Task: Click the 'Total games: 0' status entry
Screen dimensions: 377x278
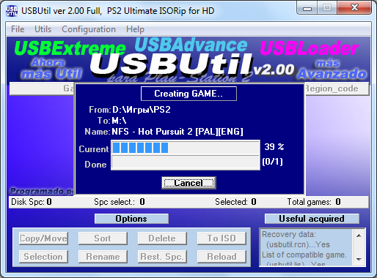Action: 314,202
